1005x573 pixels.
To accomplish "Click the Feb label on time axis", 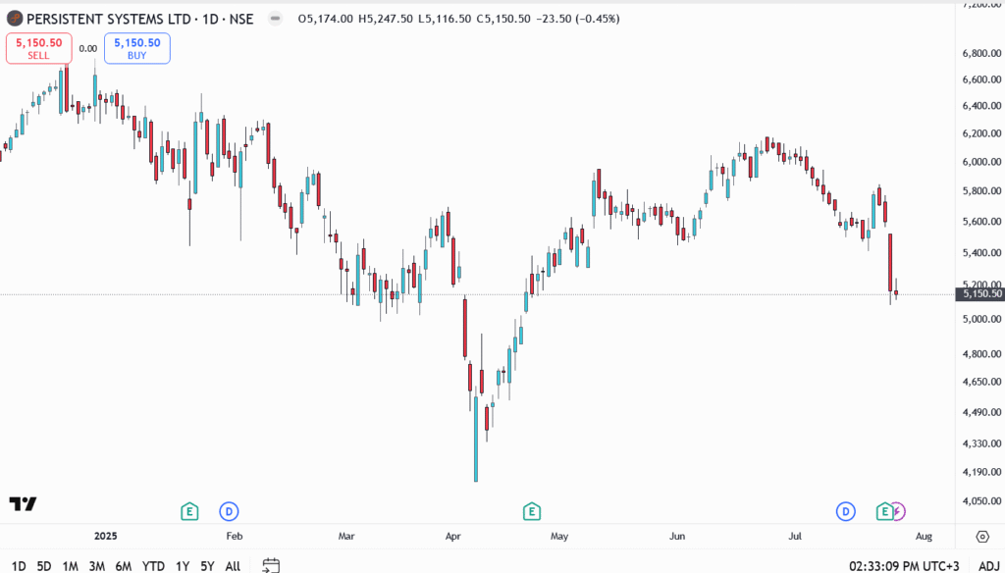I will point(235,536).
